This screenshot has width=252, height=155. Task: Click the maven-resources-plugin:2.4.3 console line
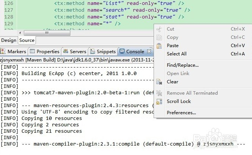(77, 106)
